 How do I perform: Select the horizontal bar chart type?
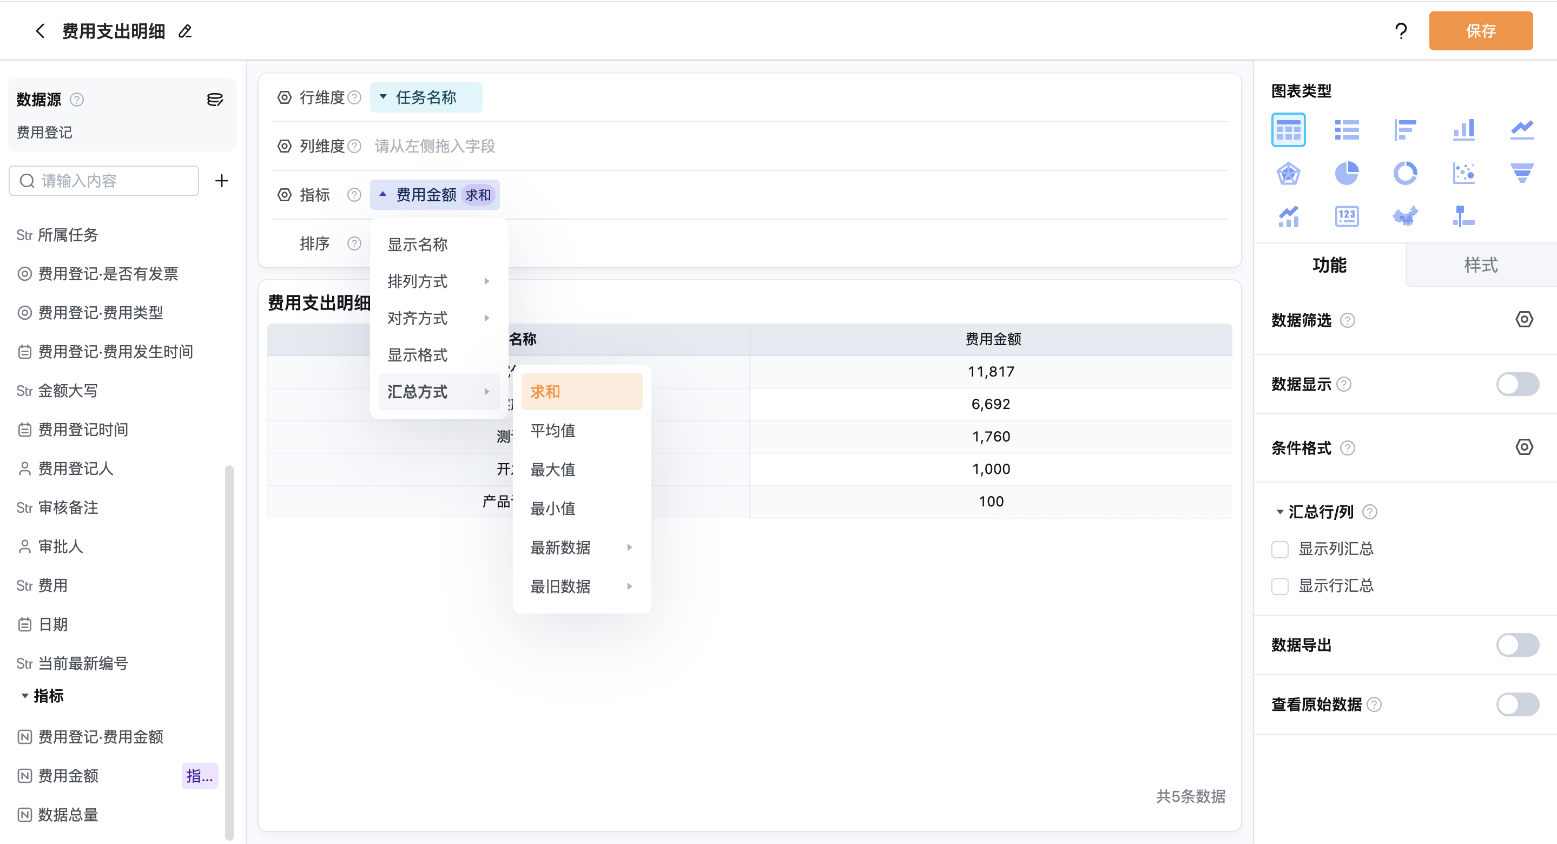click(1404, 129)
